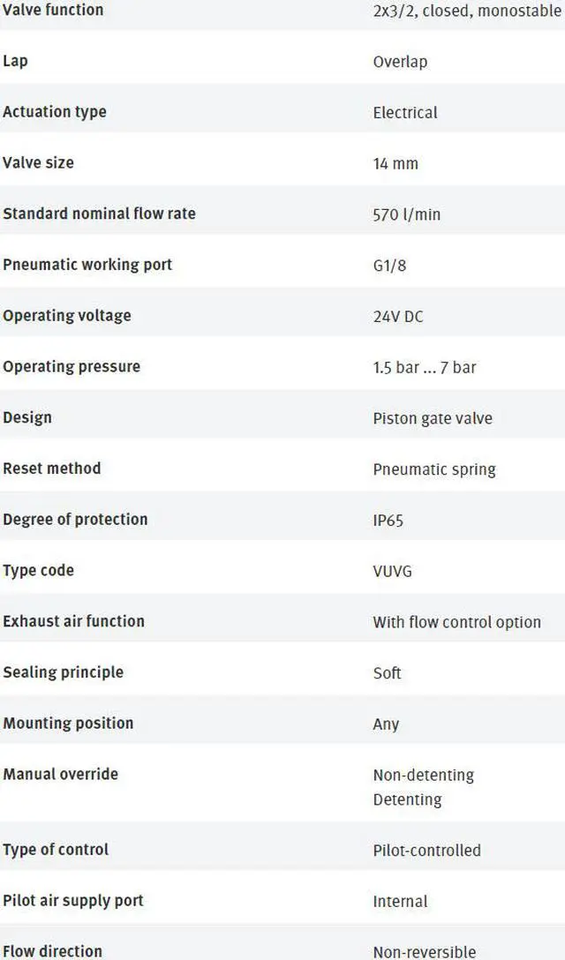Click the 'Non-detenting' manual override value
The width and height of the screenshot is (565, 960).
coord(423,776)
